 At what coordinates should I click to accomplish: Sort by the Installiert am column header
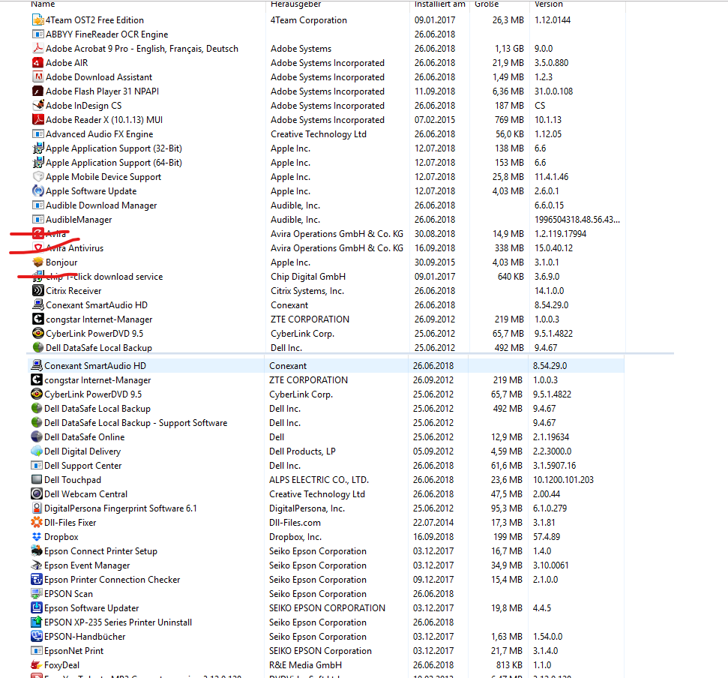(x=439, y=4)
